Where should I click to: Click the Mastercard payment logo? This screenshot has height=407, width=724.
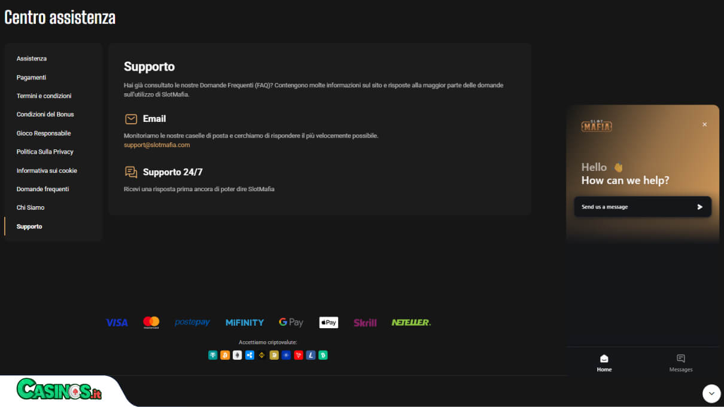pyautogui.click(x=151, y=323)
